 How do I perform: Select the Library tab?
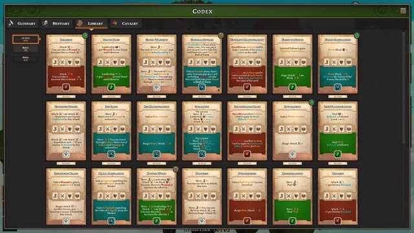tap(91, 23)
